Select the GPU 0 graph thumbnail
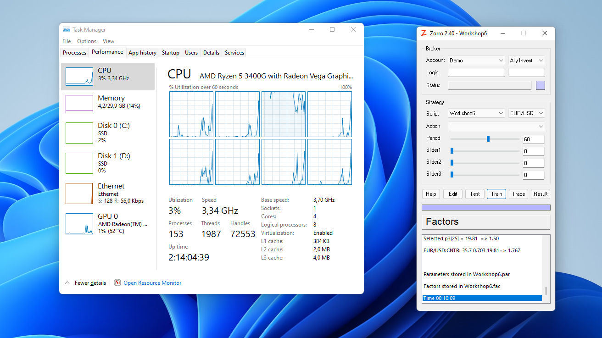602x338 pixels. point(79,224)
